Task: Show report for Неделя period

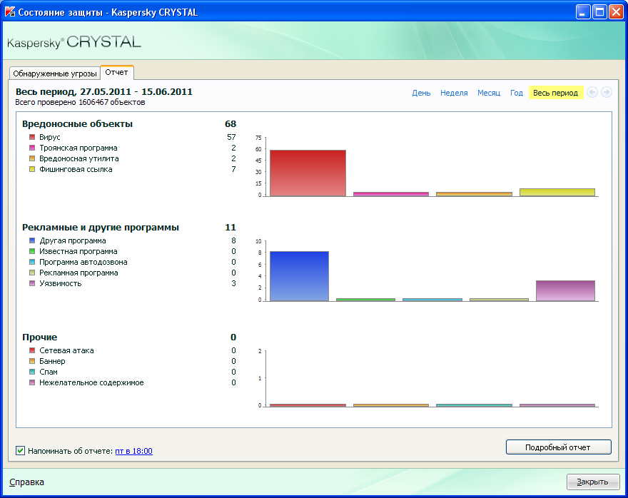Action: 454,93
